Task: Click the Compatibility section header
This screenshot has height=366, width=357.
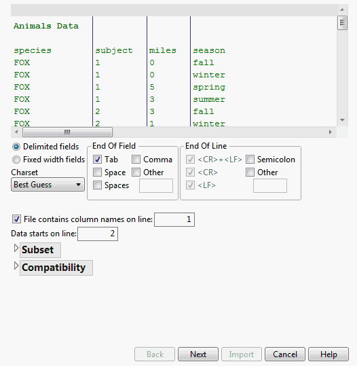Action: pyautogui.click(x=56, y=268)
